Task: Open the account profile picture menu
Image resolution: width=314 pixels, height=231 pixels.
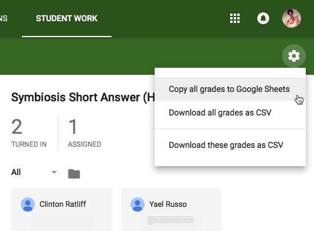Action: click(292, 18)
